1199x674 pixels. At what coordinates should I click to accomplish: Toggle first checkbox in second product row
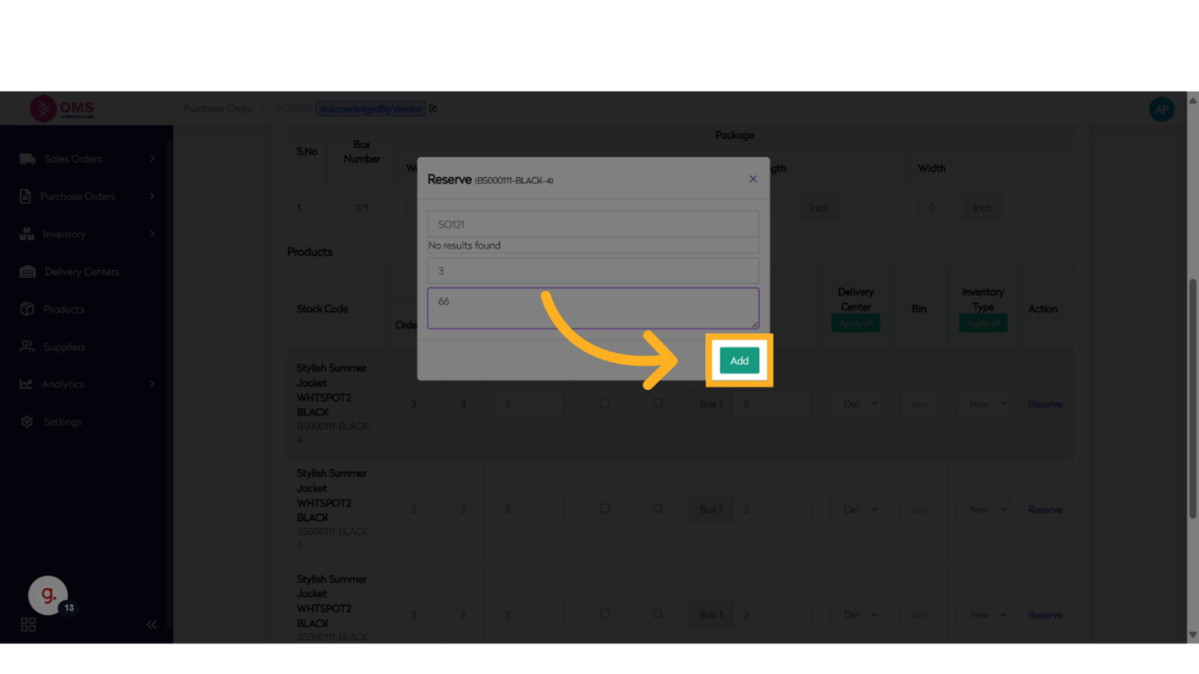[x=604, y=508]
